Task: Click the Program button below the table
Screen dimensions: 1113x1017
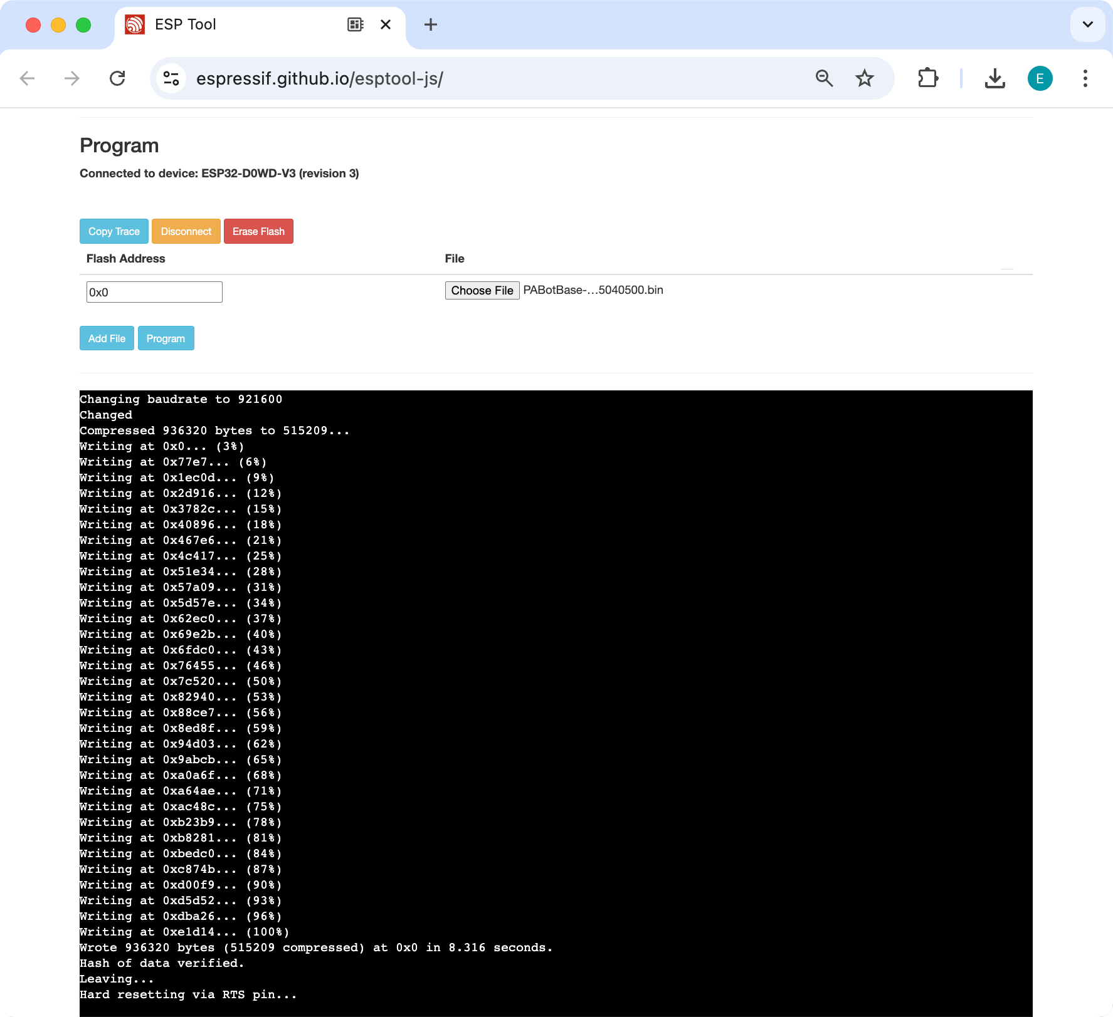Action: [x=166, y=338]
